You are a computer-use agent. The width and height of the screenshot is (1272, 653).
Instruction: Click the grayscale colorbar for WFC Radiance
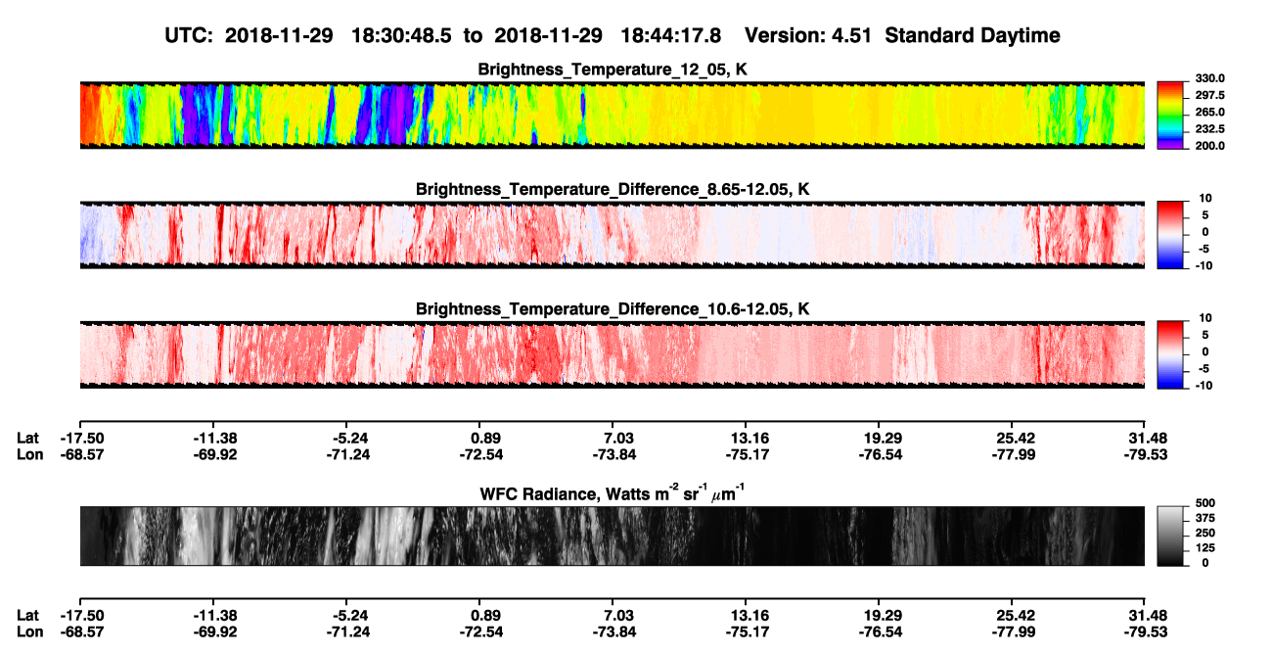pyautogui.click(x=1170, y=536)
